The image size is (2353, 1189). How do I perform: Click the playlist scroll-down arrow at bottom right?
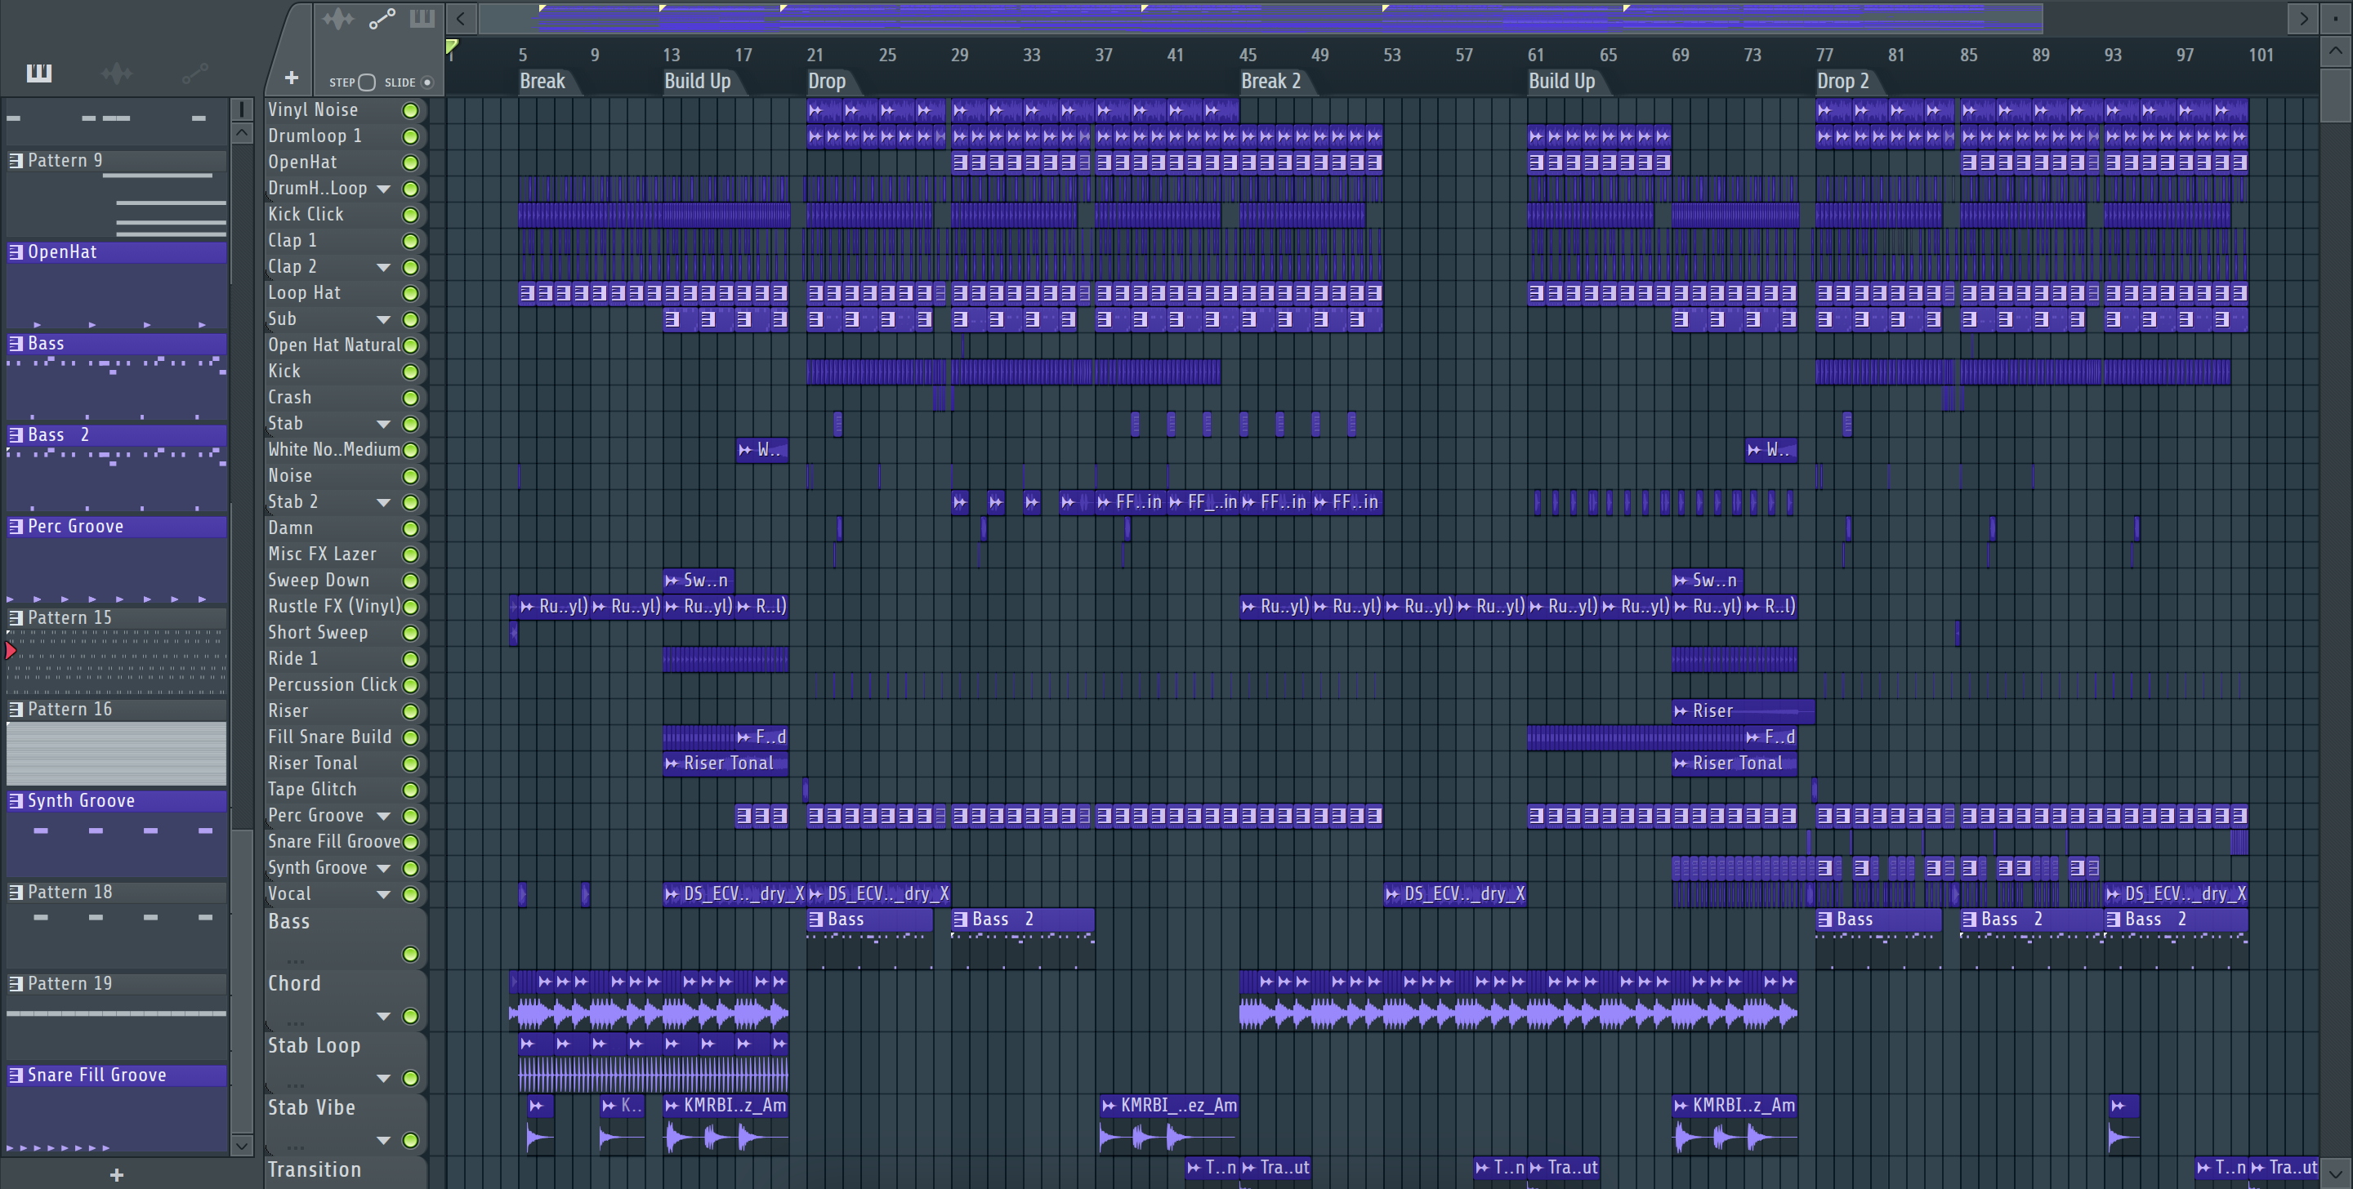coord(2336,1173)
